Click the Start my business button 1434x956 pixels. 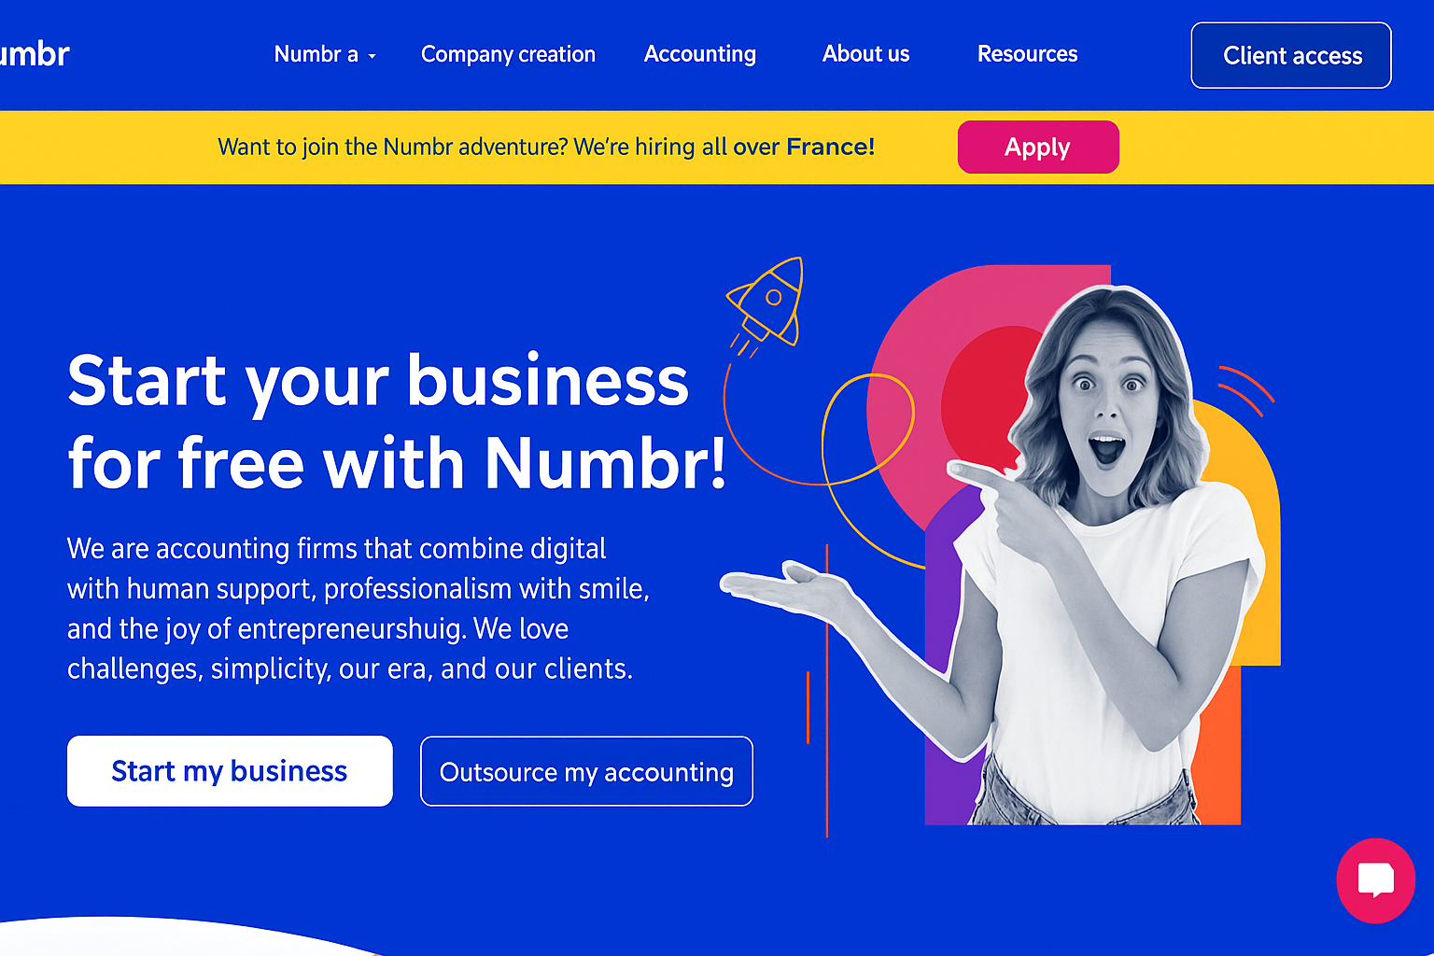(x=230, y=771)
